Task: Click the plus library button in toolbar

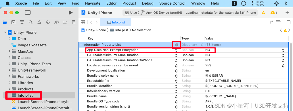Action: (x=287, y=13)
